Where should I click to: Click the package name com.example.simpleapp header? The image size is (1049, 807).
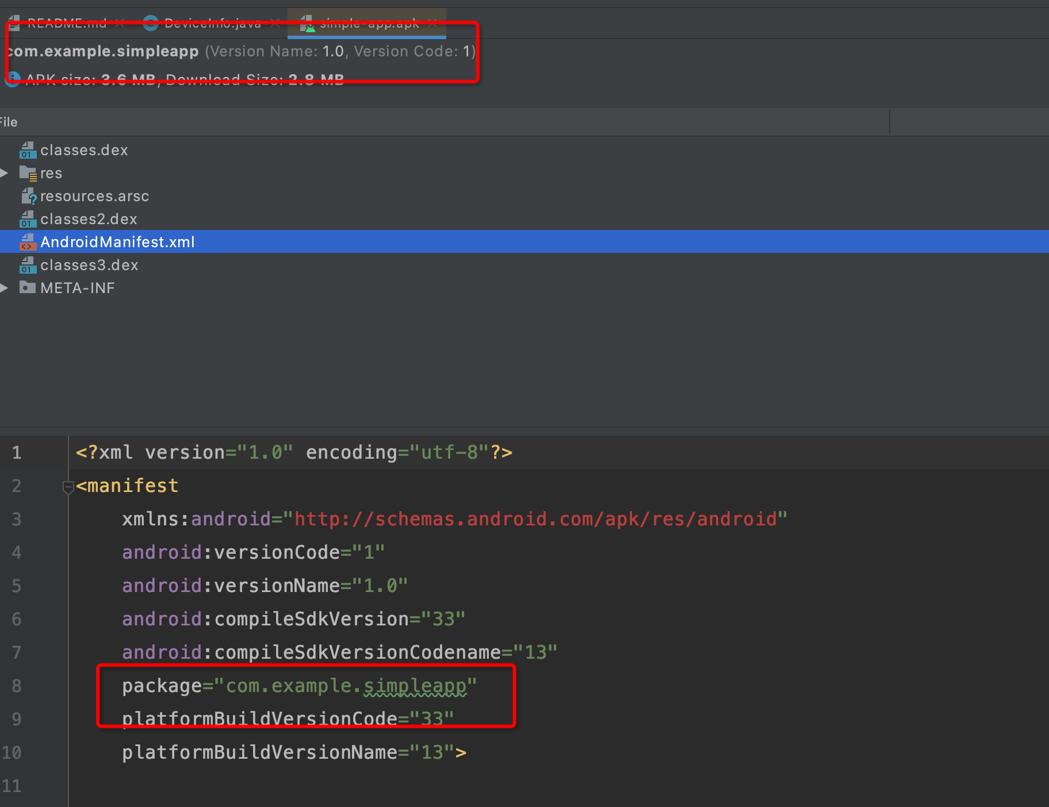104,51
